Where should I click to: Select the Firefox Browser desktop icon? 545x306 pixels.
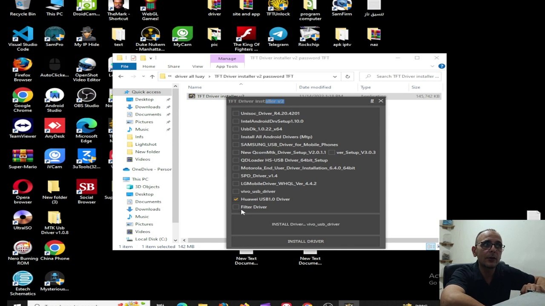[x=23, y=70]
